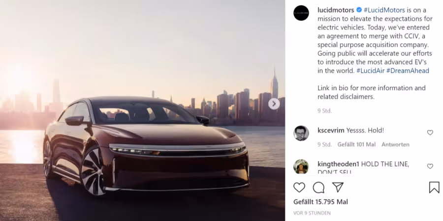
Task: View likes on kscevrim's comment
Action: (356, 144)
